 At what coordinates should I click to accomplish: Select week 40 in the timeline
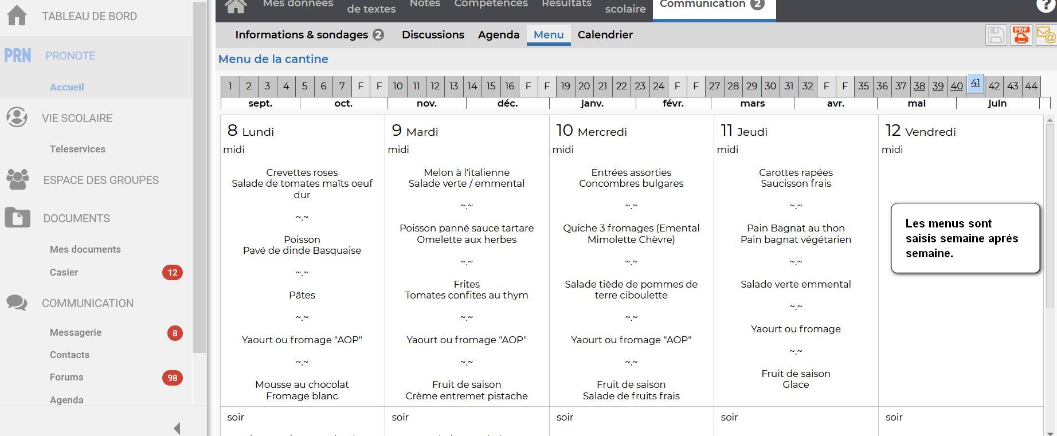[x=957, y=86]
